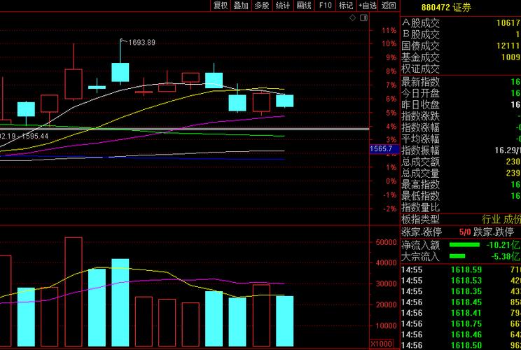Click the X1000 volume scale label
Viewport: 521px width, 350px height.
(x=382, y=344)
